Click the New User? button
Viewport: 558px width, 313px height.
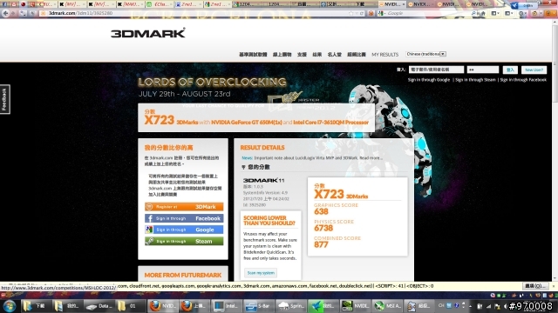point(534,70)
